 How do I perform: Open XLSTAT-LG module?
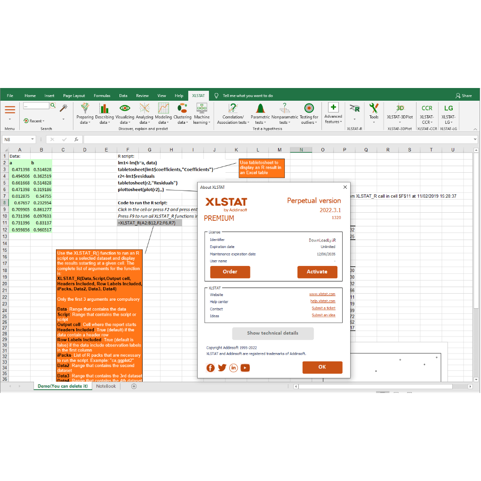click(x=449, y=114)
